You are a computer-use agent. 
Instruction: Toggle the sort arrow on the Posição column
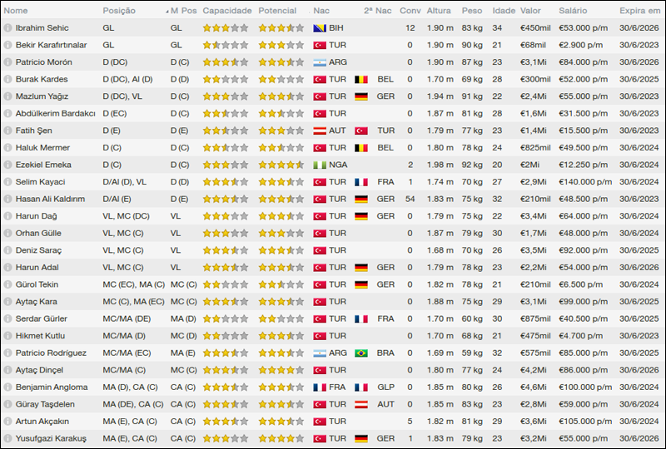[x=166, y=12]
